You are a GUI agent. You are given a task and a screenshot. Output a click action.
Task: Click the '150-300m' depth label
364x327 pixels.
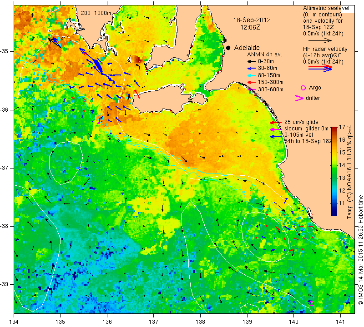tap(271, 82)
